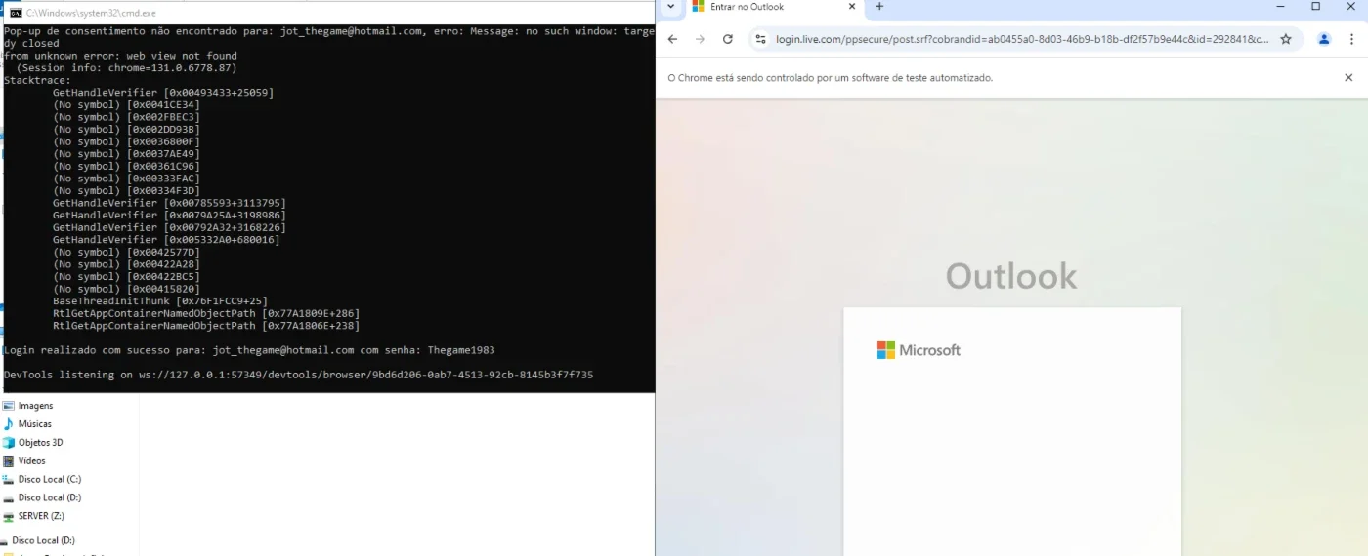View site information icon in address bar

pyautogui.click(x=761, y=39)
